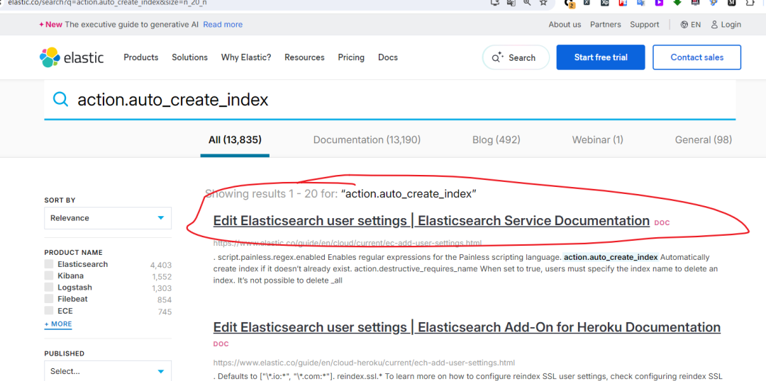Click the Filebeat count 854
Viewport: 766px width, 381px height.
[164, 300]
